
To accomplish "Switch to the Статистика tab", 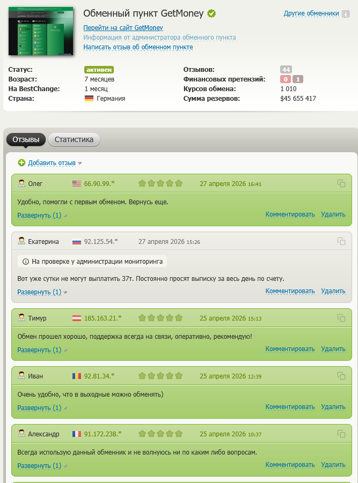I will point(74,139).
